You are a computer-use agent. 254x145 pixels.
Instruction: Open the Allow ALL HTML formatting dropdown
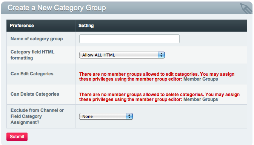[122, 55]
